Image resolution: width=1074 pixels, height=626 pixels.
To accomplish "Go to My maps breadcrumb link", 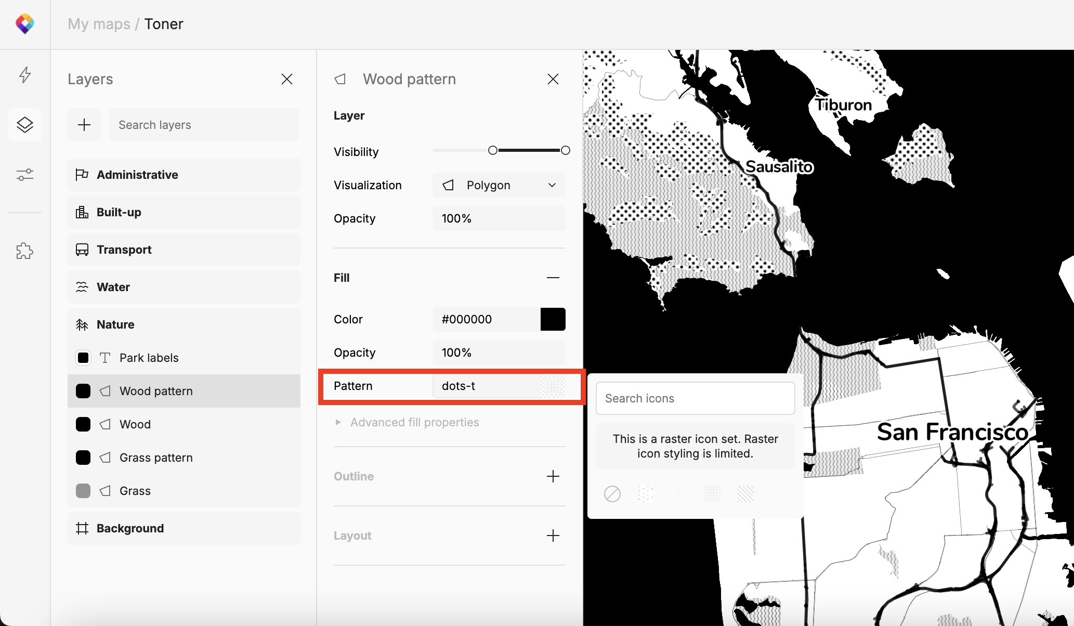I will [99, 24].
